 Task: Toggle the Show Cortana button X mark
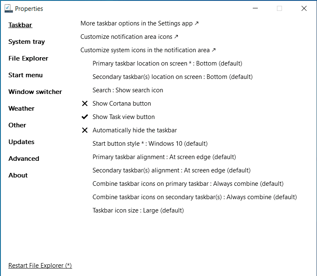(85, 104)
